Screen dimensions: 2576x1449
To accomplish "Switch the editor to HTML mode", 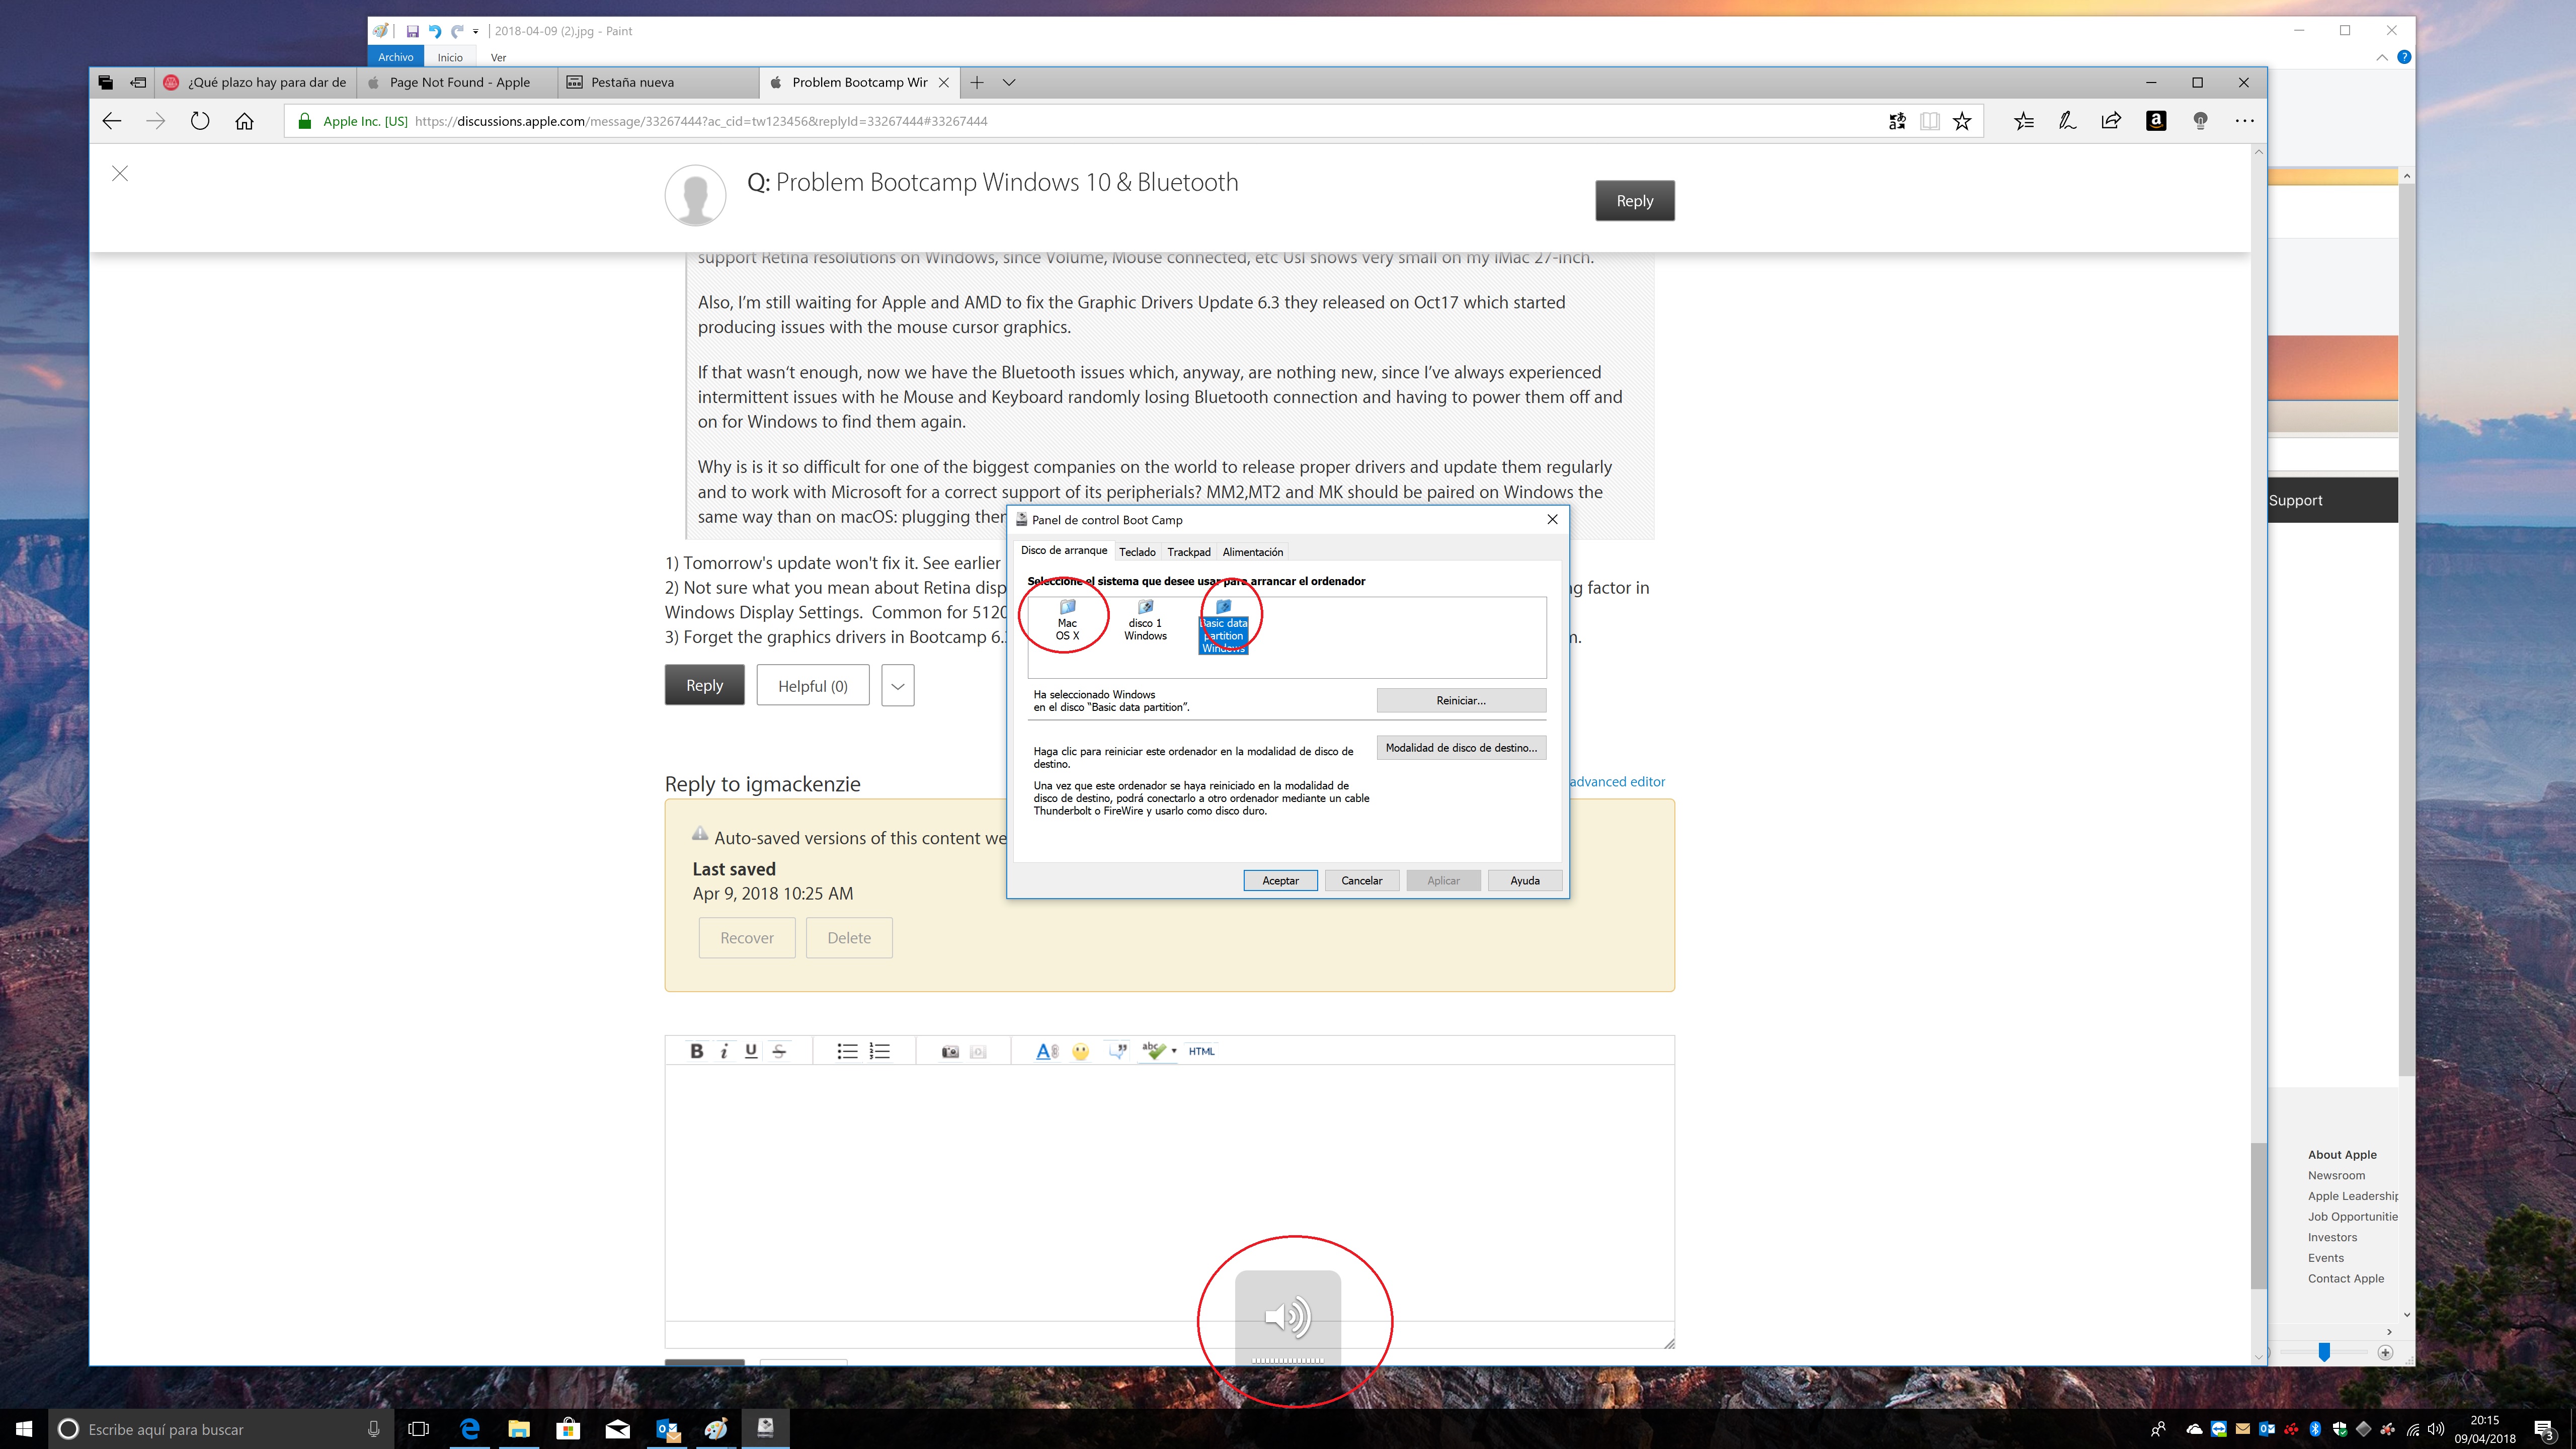I will (1201, 1051).
